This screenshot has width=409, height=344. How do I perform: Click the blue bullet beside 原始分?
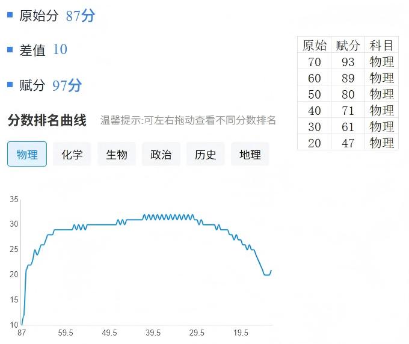pos(10,14)
